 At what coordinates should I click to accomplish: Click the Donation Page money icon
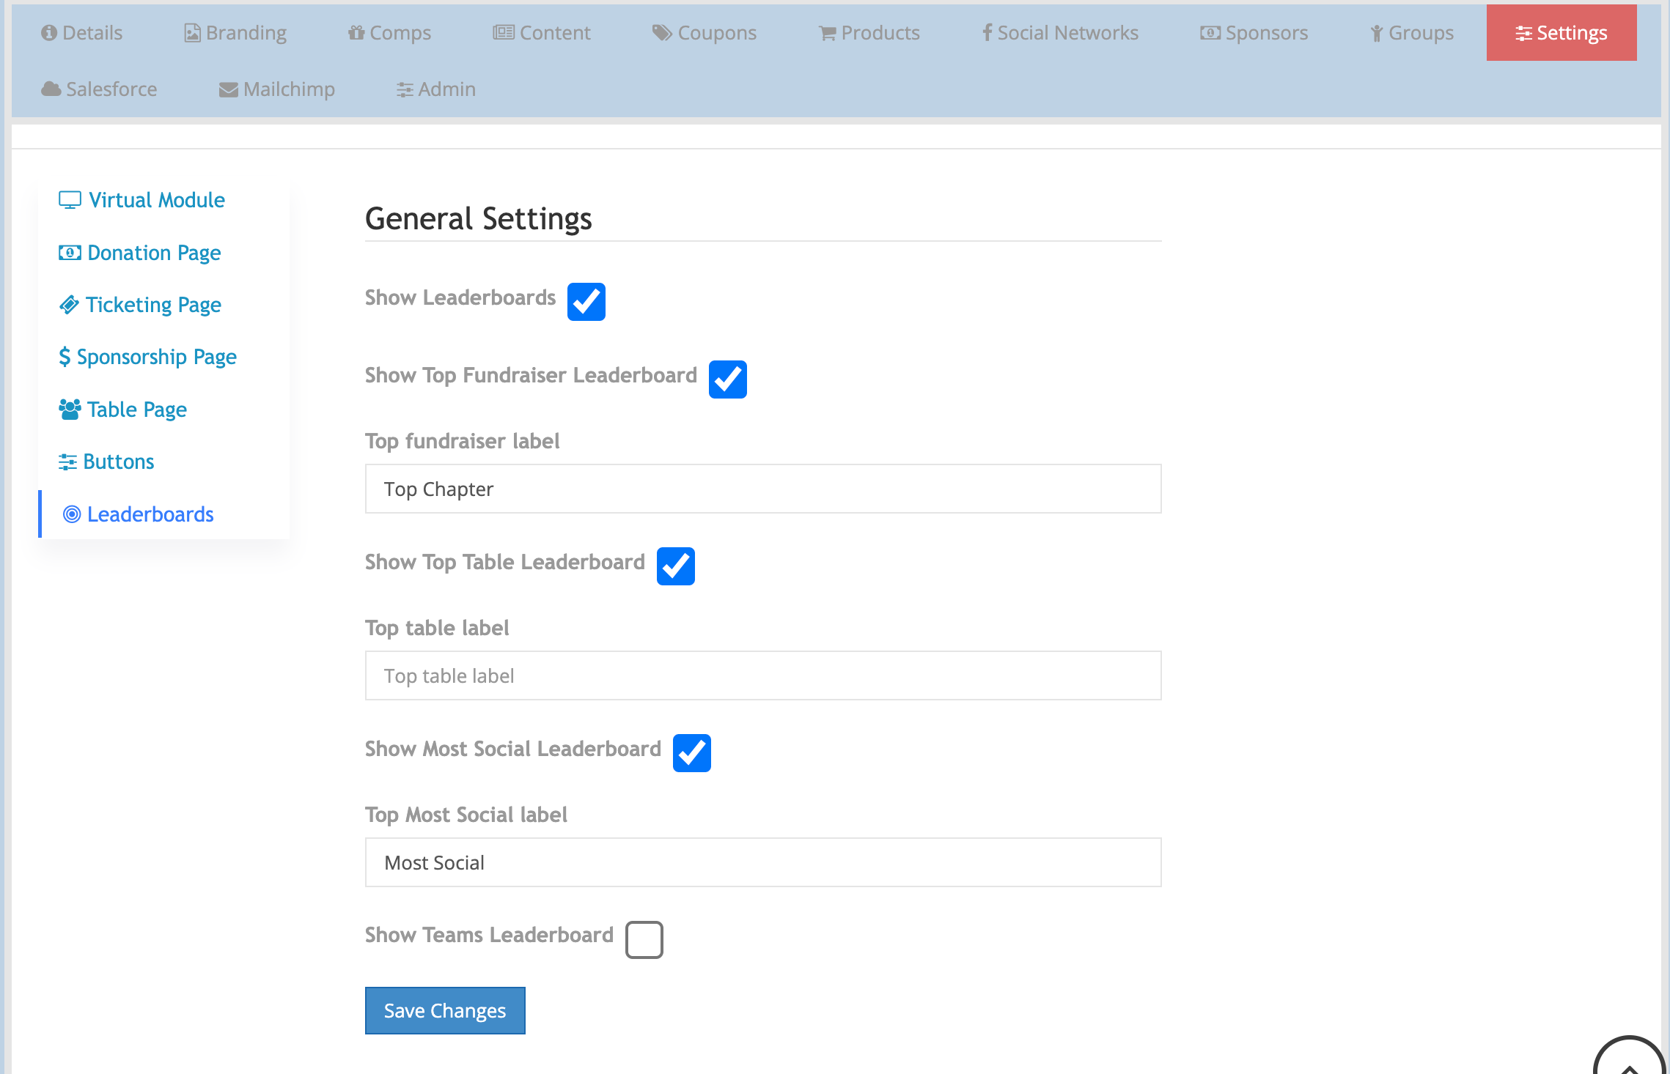pos(70,253)
